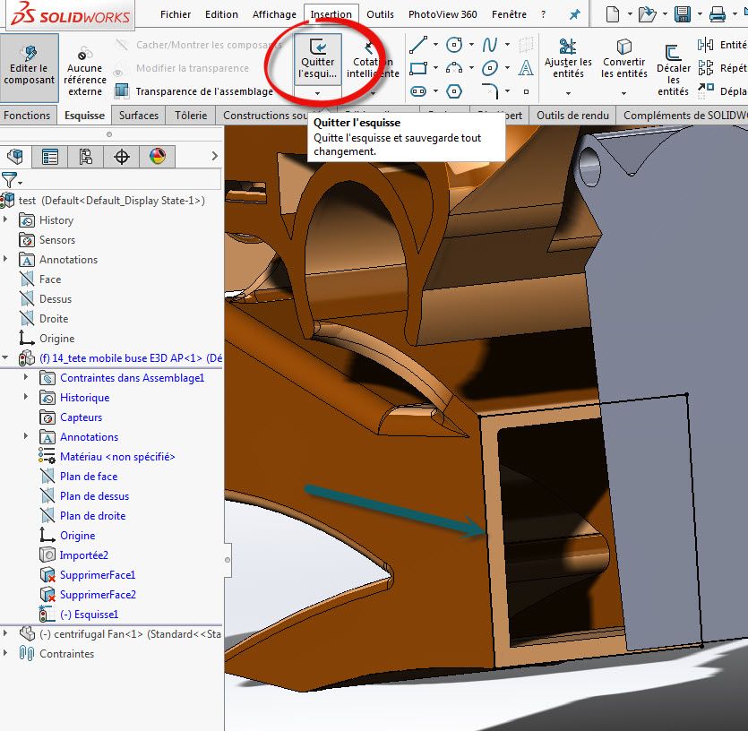Select the Line sketch tool
The width and height of the screenshot is (748, 731).
417,44
